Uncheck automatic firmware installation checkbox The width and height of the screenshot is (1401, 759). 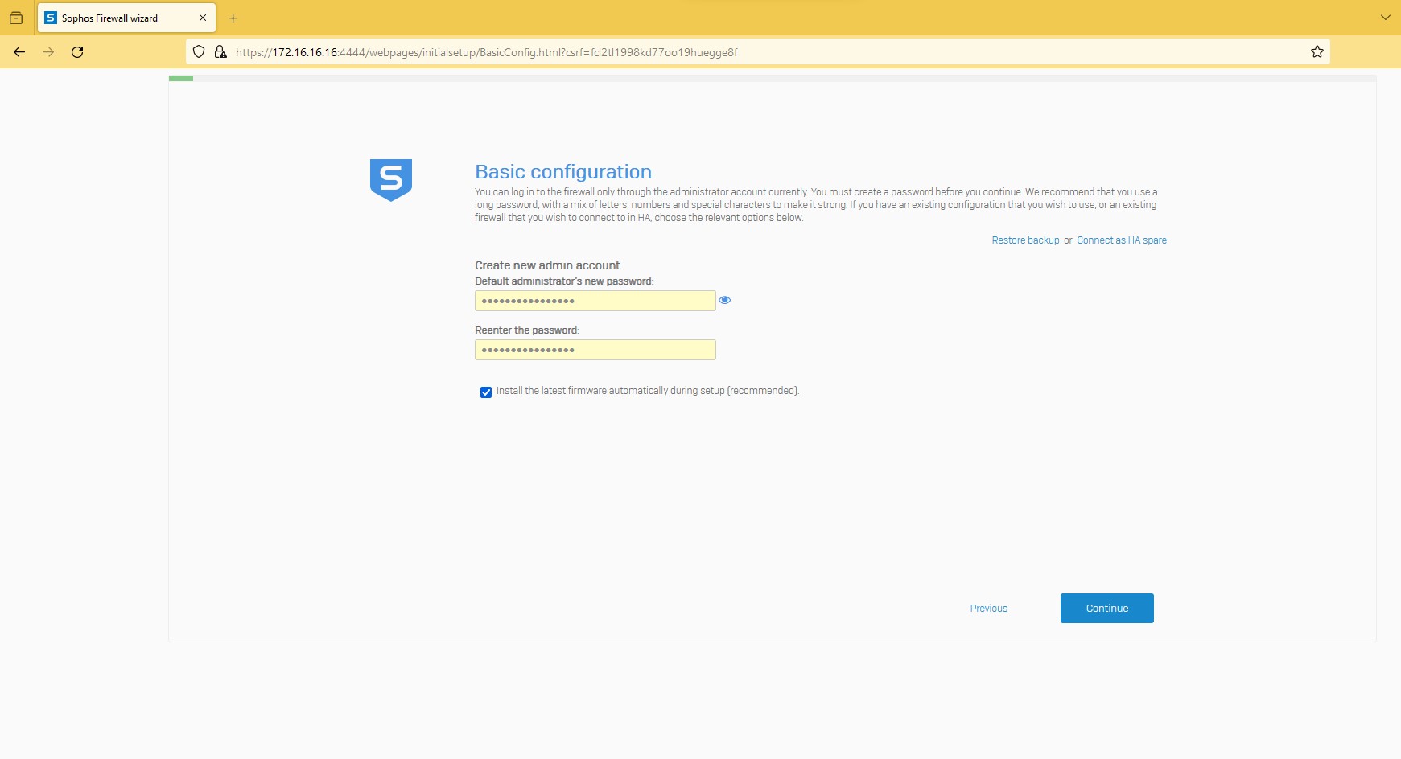pos(486,392)
